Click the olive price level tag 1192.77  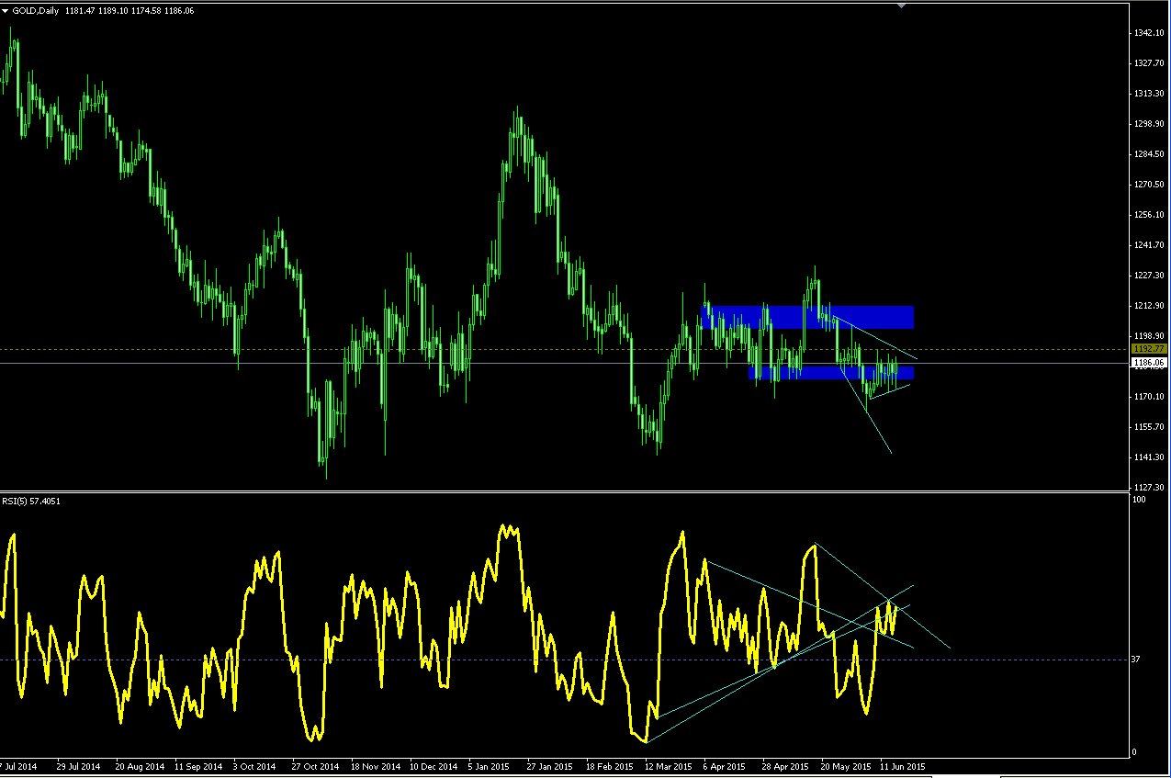pos(1150,349)
